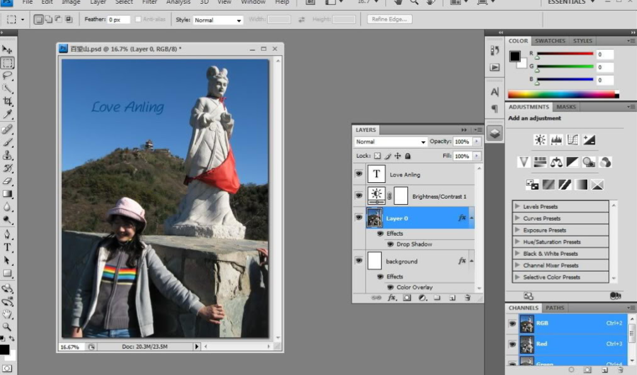The image size is (637, 375).
Task: Pick a color from the spectrum ramp
Action: pos(563,95)
